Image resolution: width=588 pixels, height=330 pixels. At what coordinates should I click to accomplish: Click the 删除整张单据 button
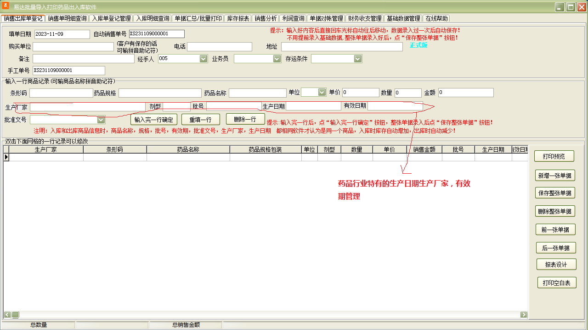click(555, 211)
